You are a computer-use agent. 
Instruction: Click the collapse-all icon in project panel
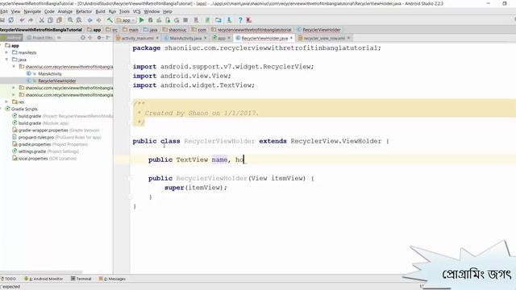point(90,38)
